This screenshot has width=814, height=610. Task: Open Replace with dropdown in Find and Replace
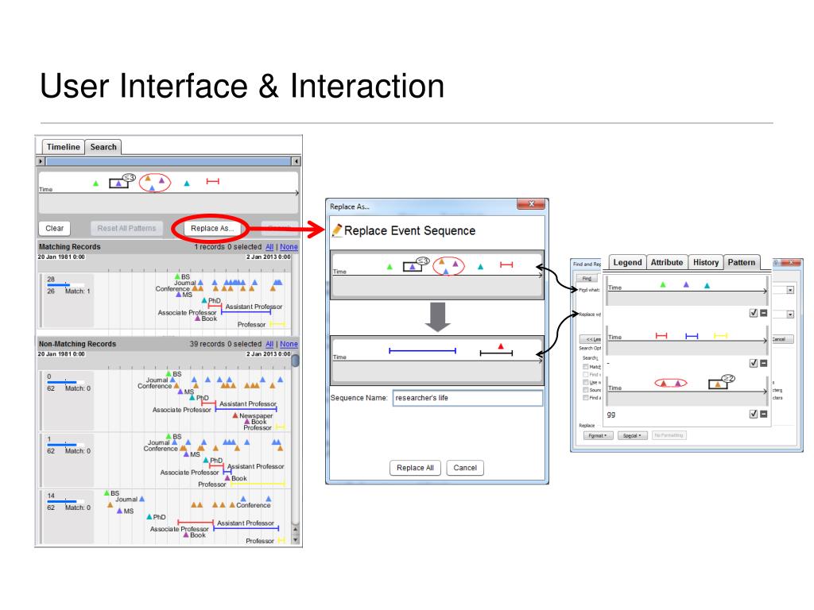point(790,315)
